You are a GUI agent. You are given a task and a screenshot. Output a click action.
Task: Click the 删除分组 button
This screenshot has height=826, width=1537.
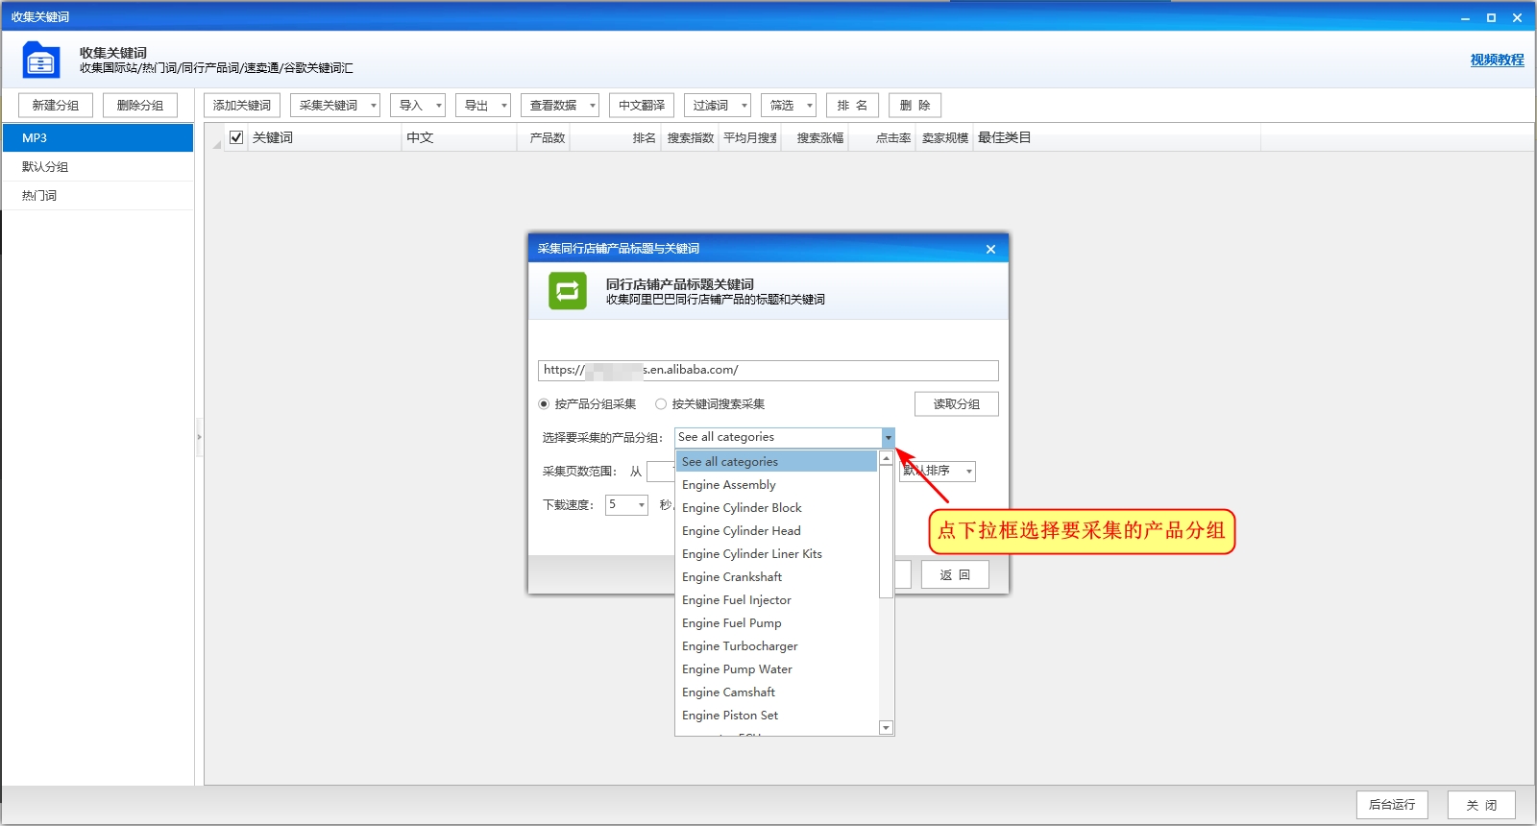(140, 106)
